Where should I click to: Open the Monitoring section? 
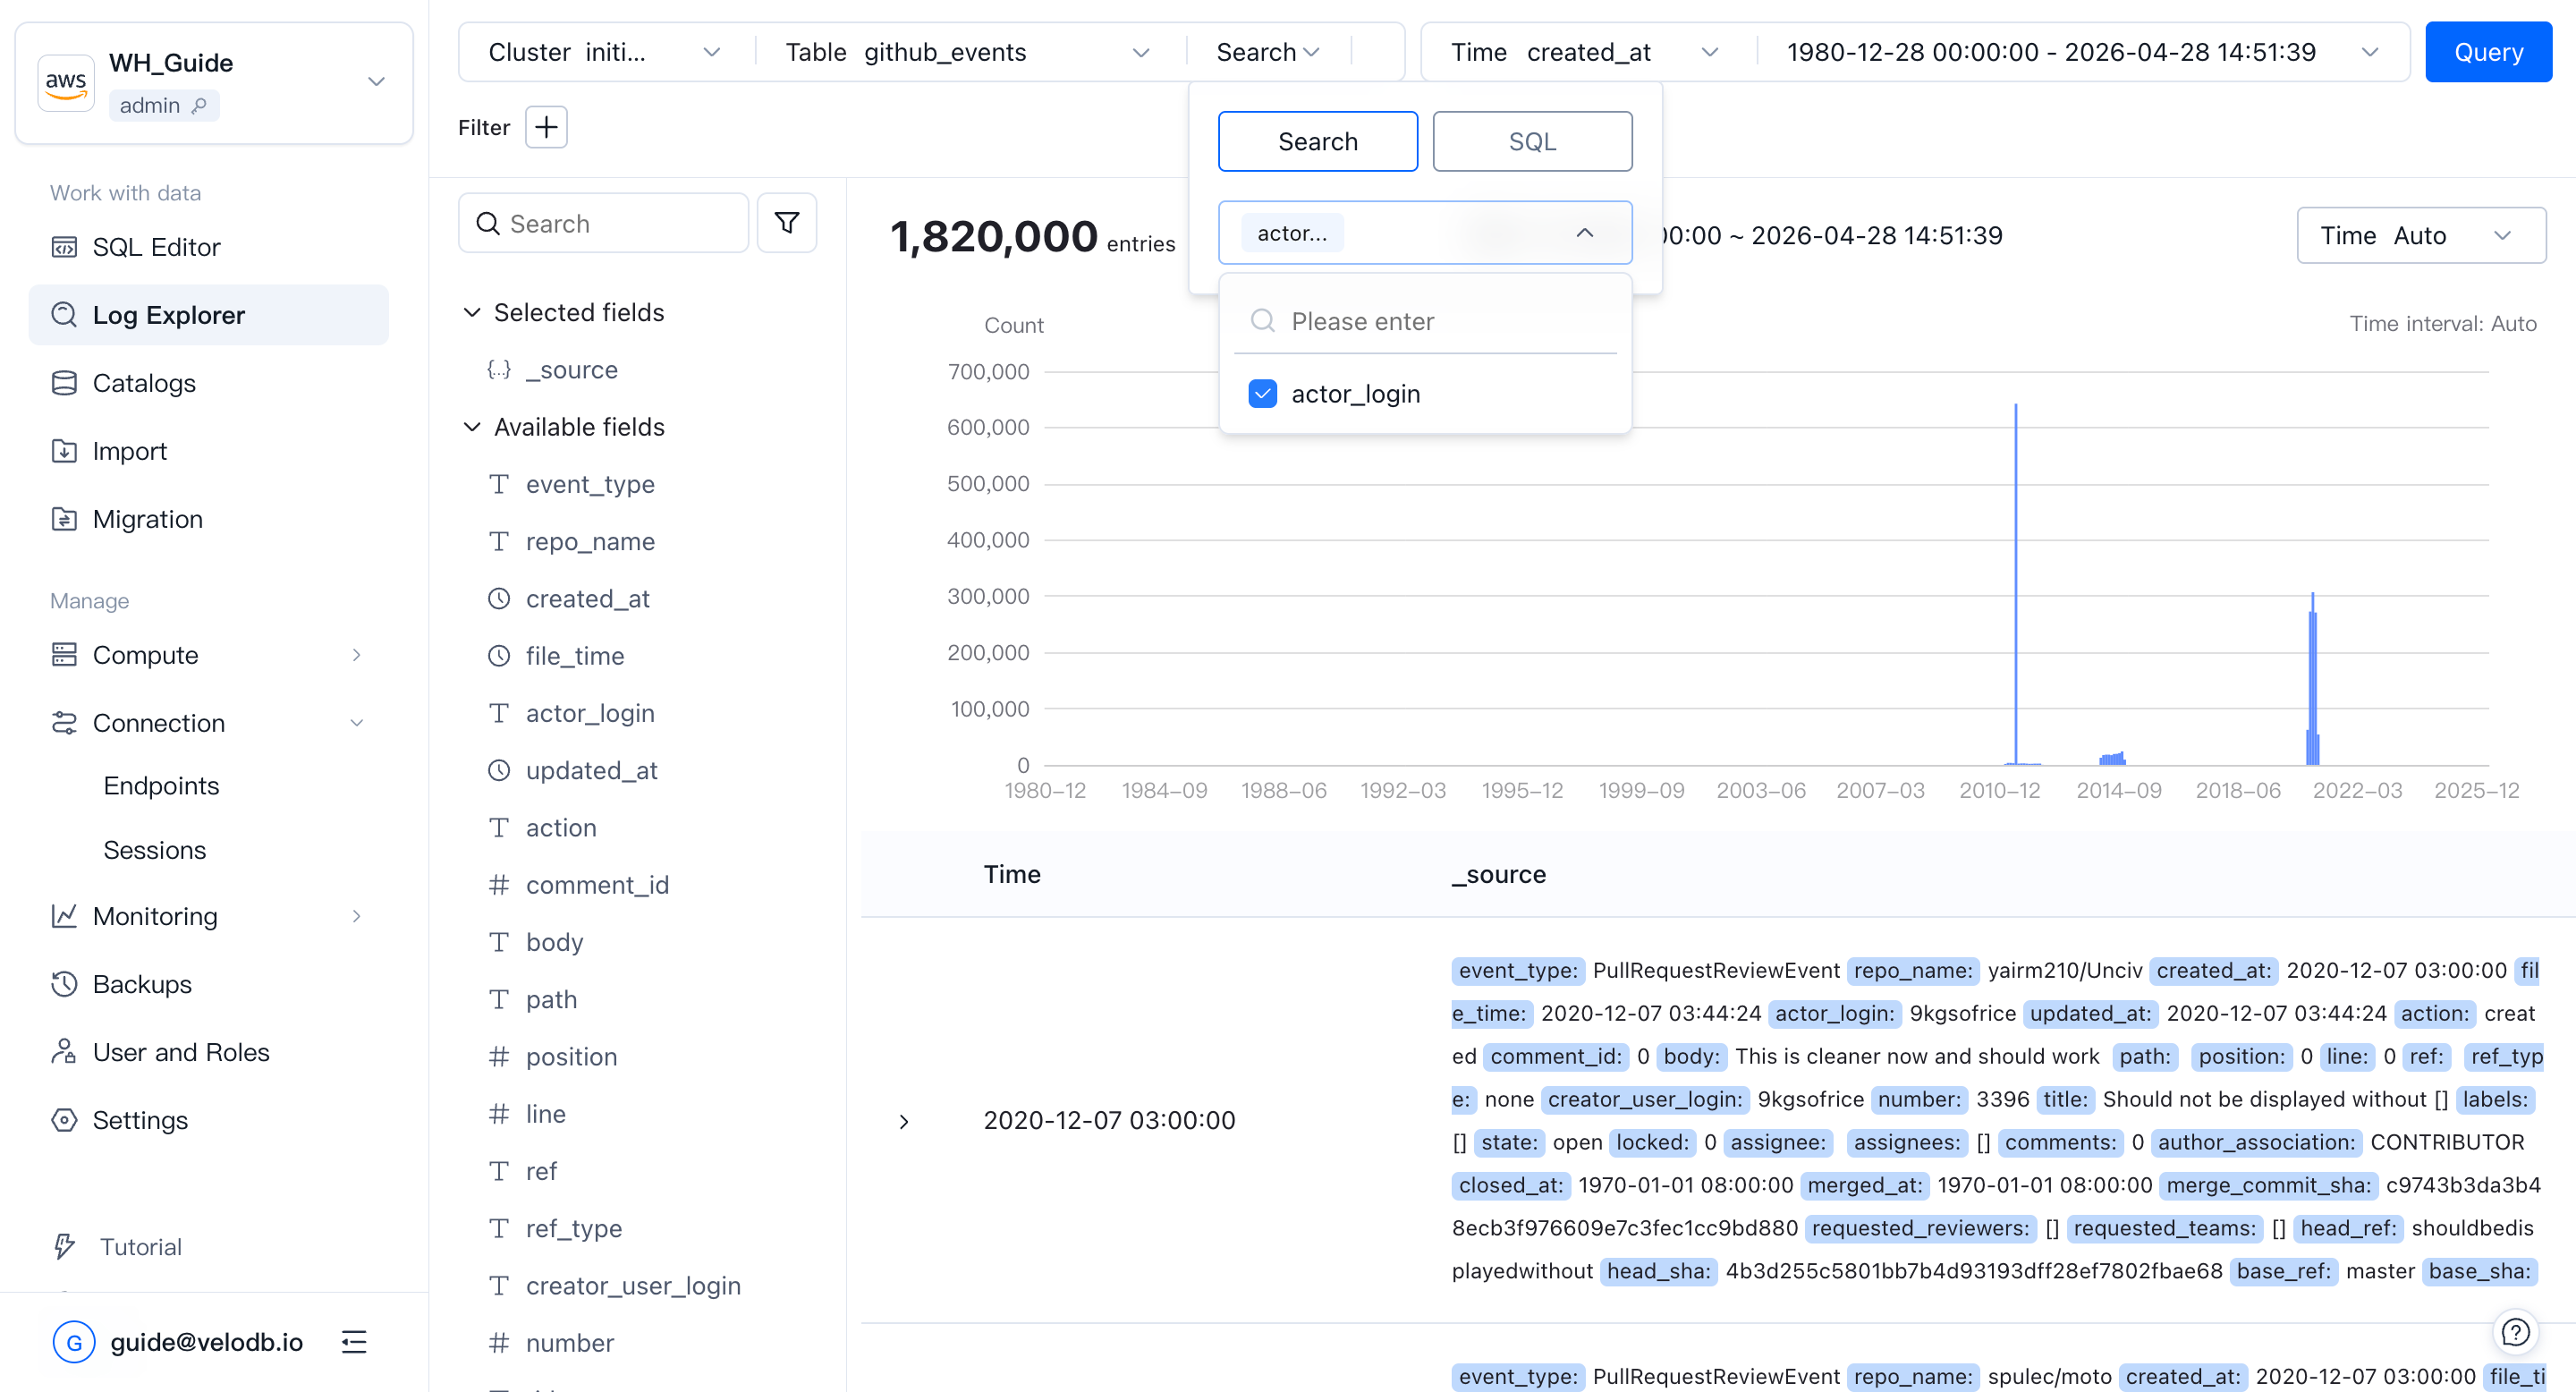point(156,915)
